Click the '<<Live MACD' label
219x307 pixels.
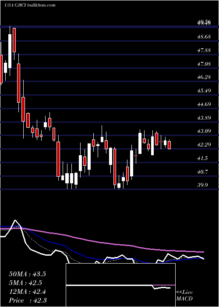[x=184, y=296]
